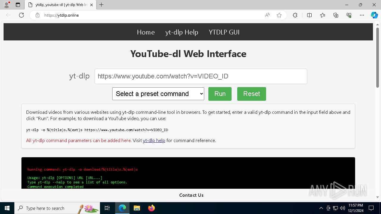Show hidden system tray icons
Image resolution: width=381 pixels, height=214 pixels.
(x=321, y=208)
